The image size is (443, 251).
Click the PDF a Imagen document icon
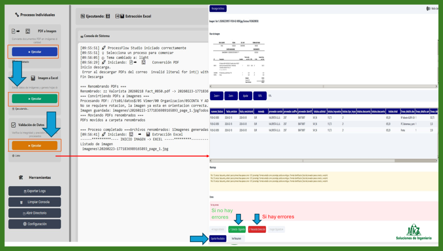pos(13,32)
